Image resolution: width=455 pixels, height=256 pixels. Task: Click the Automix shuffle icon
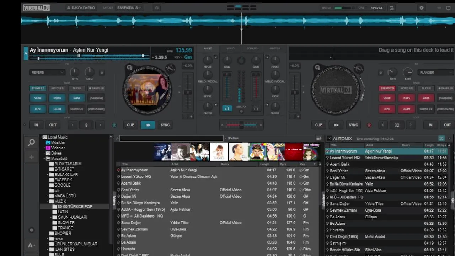(x=441, y=138)
